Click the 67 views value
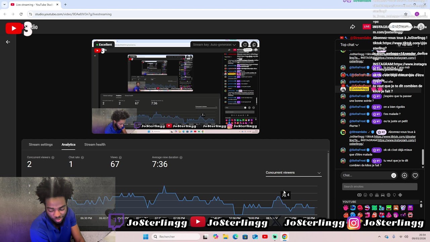430x242 pixels. tap(115, 164)
